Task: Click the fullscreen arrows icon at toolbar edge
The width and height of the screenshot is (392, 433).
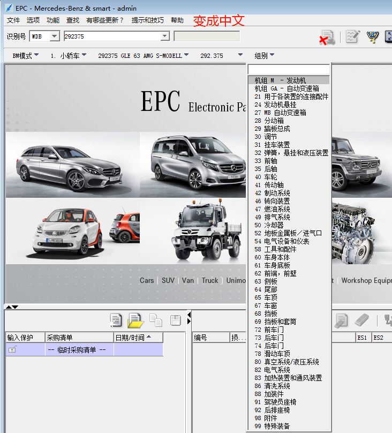Action: (x=389, y=37)
